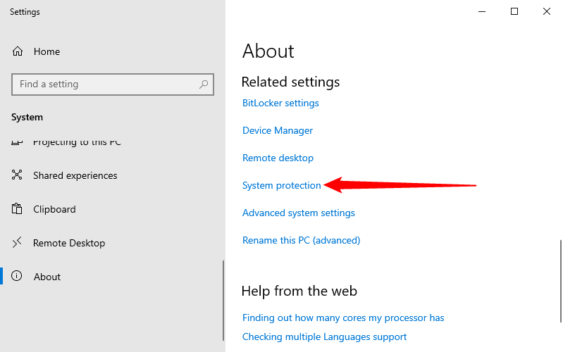
Task: Select the Clipboard icon in sidebar
Action: pyautogui.click(x=18, y=209)
